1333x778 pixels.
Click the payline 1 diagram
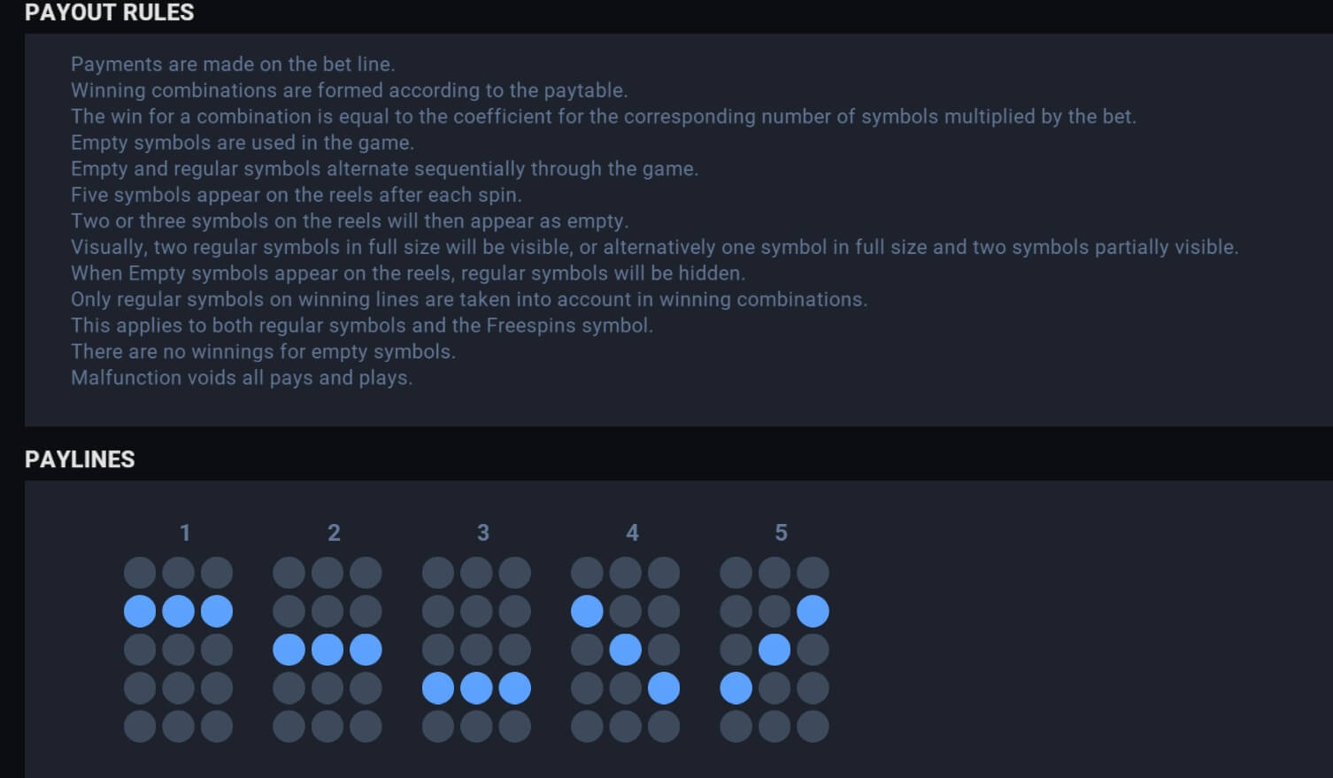coord(178,650)
